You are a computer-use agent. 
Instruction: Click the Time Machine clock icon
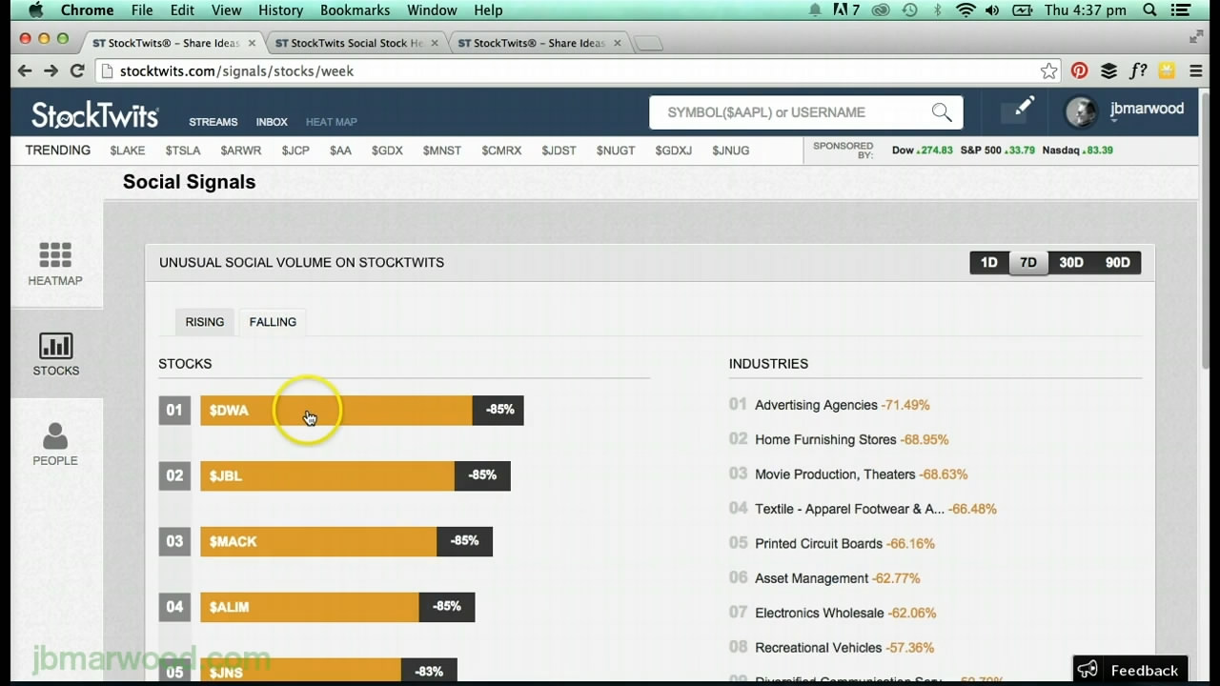(x=909, y=10)
